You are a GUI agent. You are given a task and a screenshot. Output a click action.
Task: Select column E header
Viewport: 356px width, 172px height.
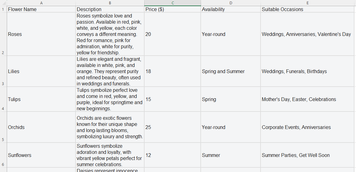(x=307, y=3)
